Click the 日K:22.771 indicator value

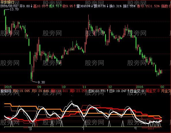point(97,91)
